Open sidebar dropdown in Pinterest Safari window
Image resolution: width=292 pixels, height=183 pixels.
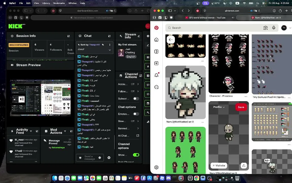click(x=175, y=11)
